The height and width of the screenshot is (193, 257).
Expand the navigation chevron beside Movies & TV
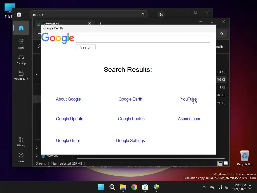(x=37, y=75)
